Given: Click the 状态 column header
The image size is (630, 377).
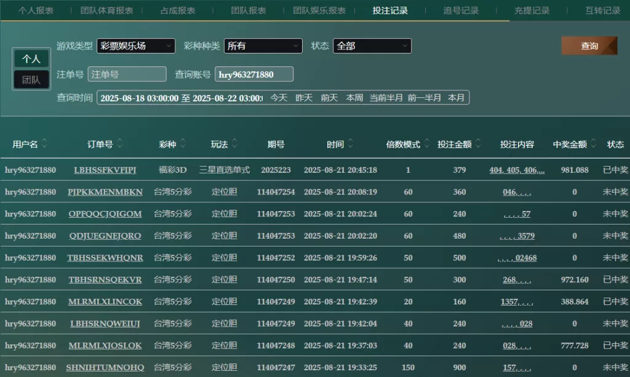Looking at the screenshot, I should 615,144.
